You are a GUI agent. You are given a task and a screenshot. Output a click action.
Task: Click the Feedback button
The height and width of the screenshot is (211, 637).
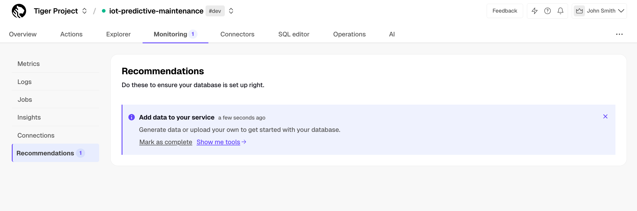pyautogui.click(x=504, y=11)
